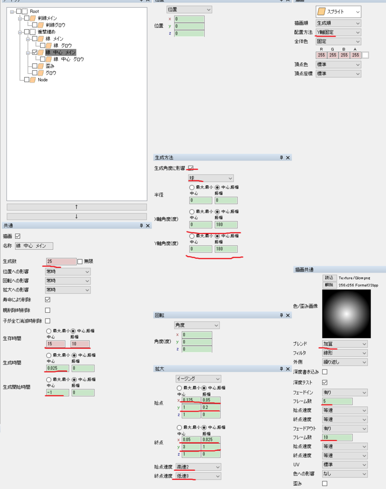Select 最大,最小 radio for 拡大 始点
This screenshot has height=489, width=386.
coord(179,388)
